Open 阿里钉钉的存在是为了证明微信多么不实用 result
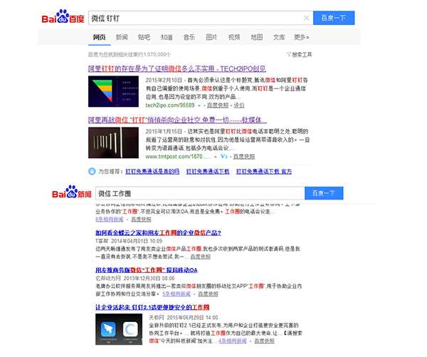Screen dimensions: 427x357 click(176, 68)
